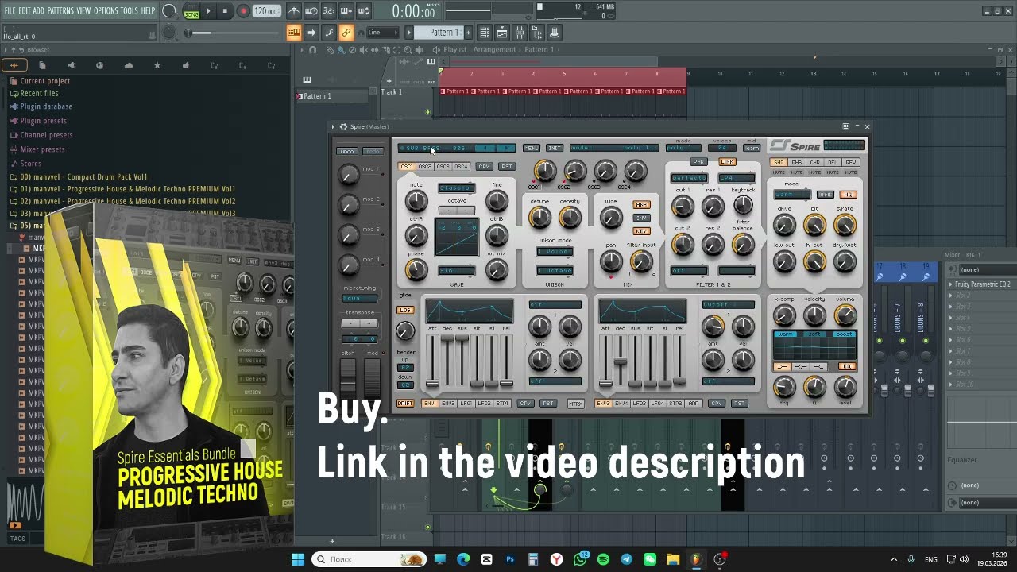Click the Spire undo button
The width and height of the screenshot is (1017, 572).
click(347, 151)
